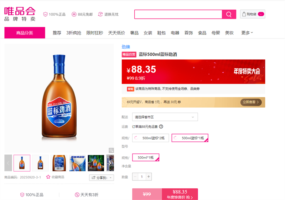Click the magnifier search button

(229, 14)
